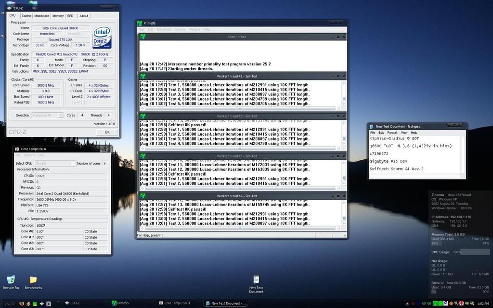Click the Intel Core 2 Quad logo
The width and height of the screenshot is (493, 308).
102,38
